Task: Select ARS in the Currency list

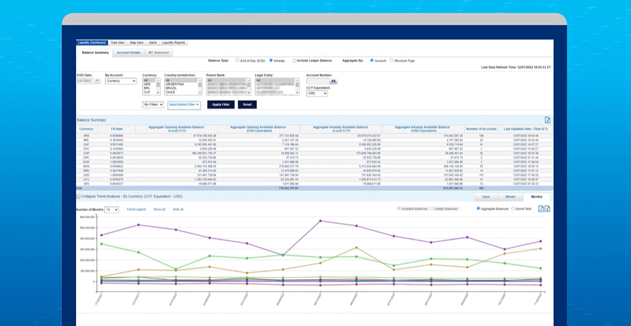Action: pos(147,84)
